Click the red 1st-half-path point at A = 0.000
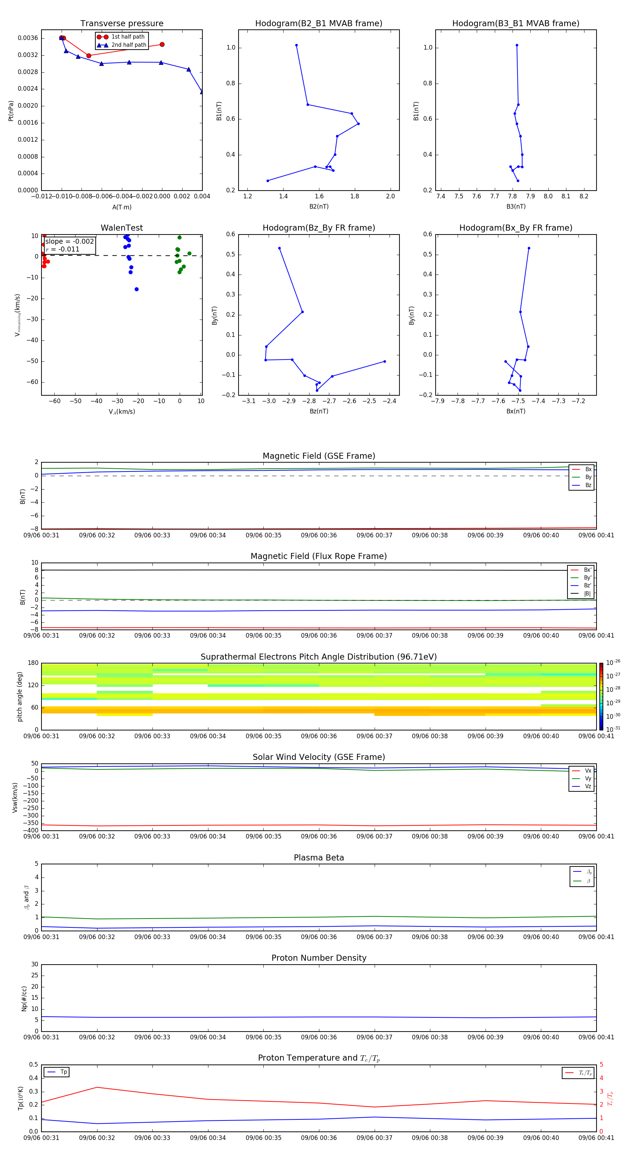The height and width of the screenshot is (1169, 638). tap(162, 45)
